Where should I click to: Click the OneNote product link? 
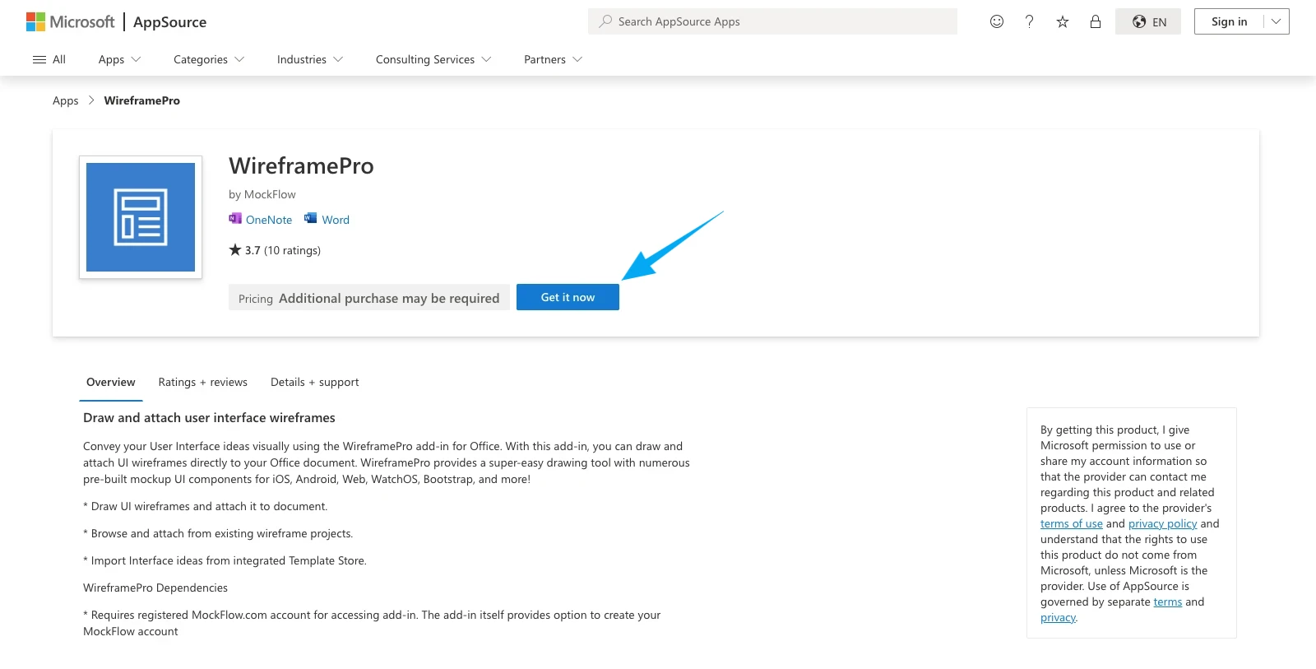(x=269, y=220)
